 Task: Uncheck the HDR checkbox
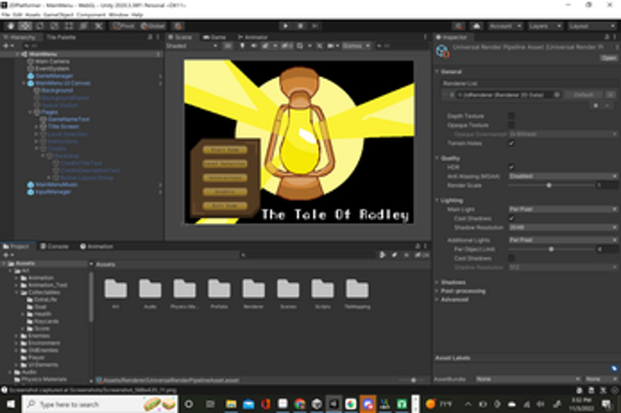pos(511,167)
